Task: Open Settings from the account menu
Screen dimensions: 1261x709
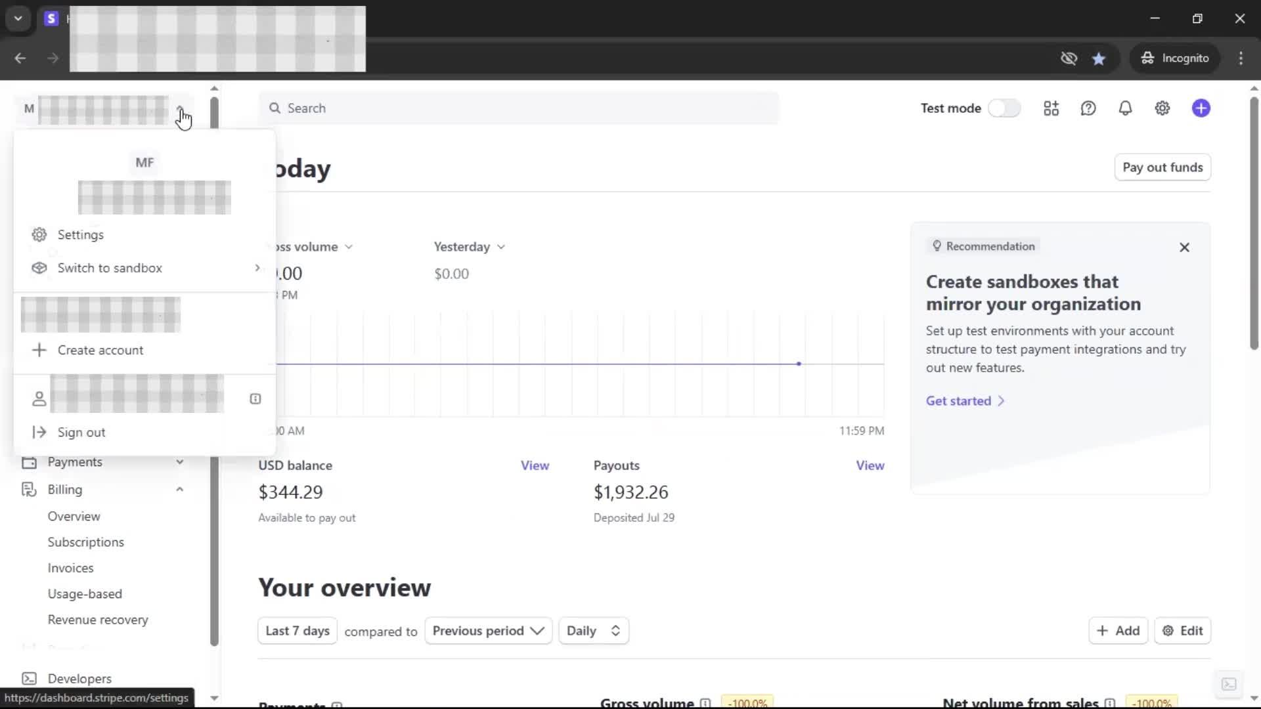Action: (x=80, y=234)
